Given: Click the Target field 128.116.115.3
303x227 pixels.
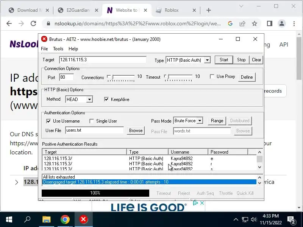Looking at the screenshot, I should 103,60.
